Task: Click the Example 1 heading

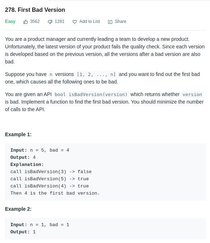Action: (18, 134)
